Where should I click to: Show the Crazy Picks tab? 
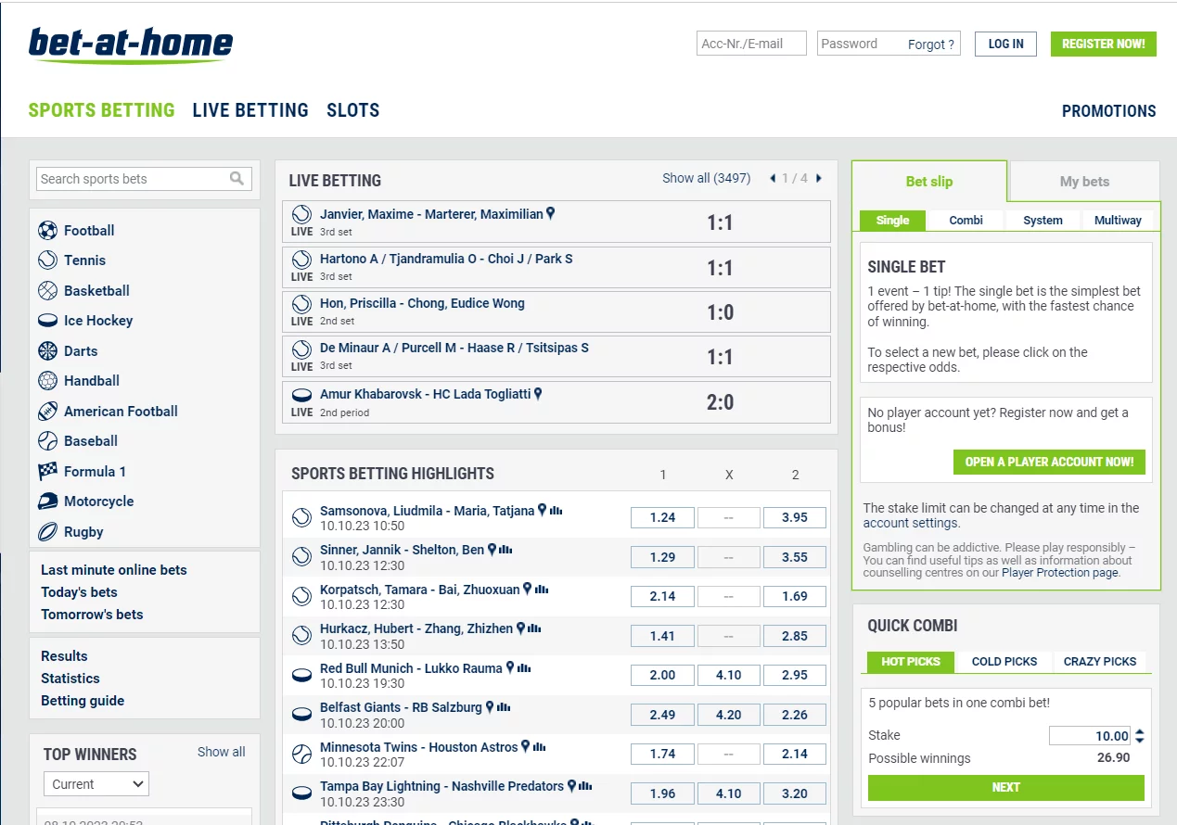[x=1100, y=662]
